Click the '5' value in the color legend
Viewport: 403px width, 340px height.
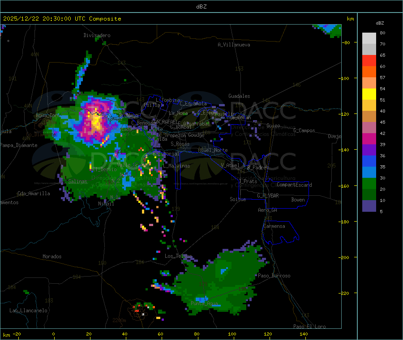pyautogui.click(x=381, y=211)
